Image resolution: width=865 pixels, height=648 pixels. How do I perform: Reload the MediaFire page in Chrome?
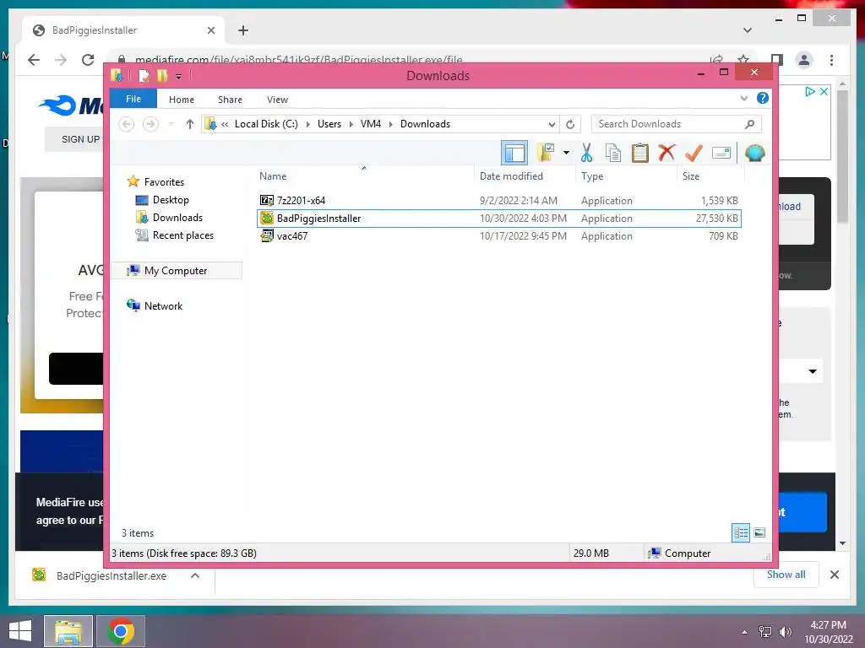point(88,60)
